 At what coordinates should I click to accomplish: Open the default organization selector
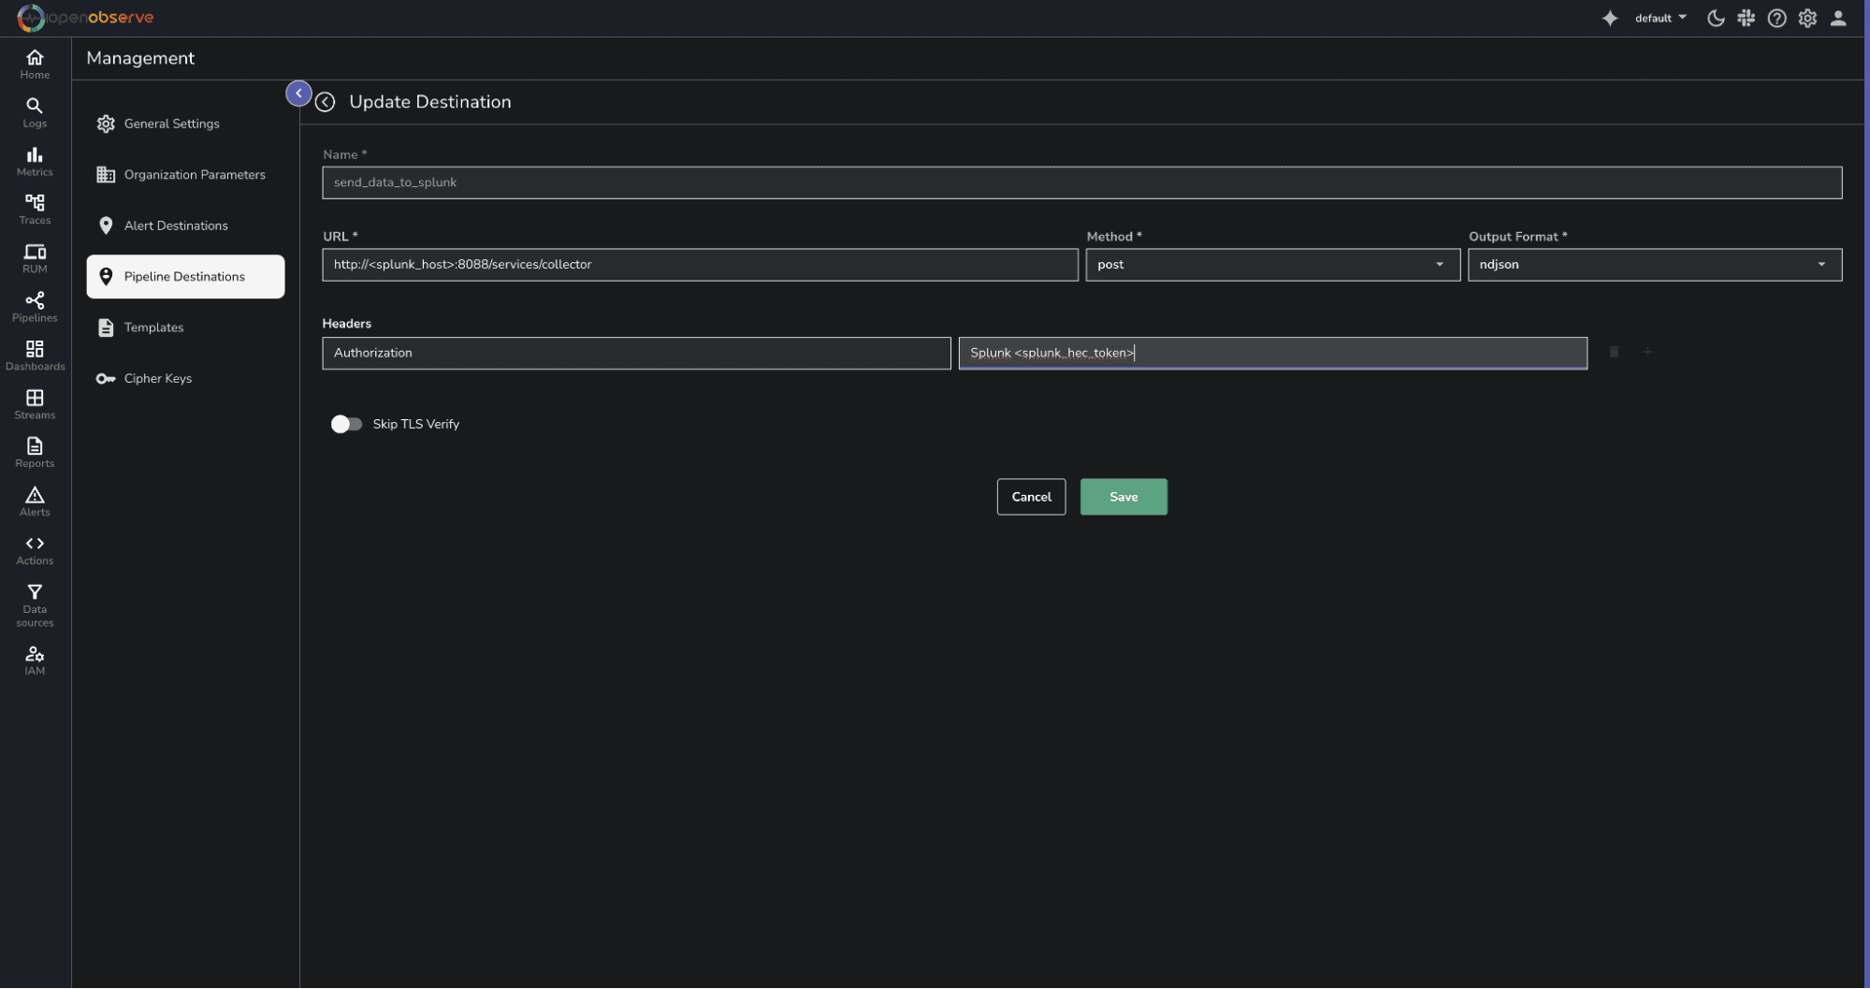[x=1660, y=19]
